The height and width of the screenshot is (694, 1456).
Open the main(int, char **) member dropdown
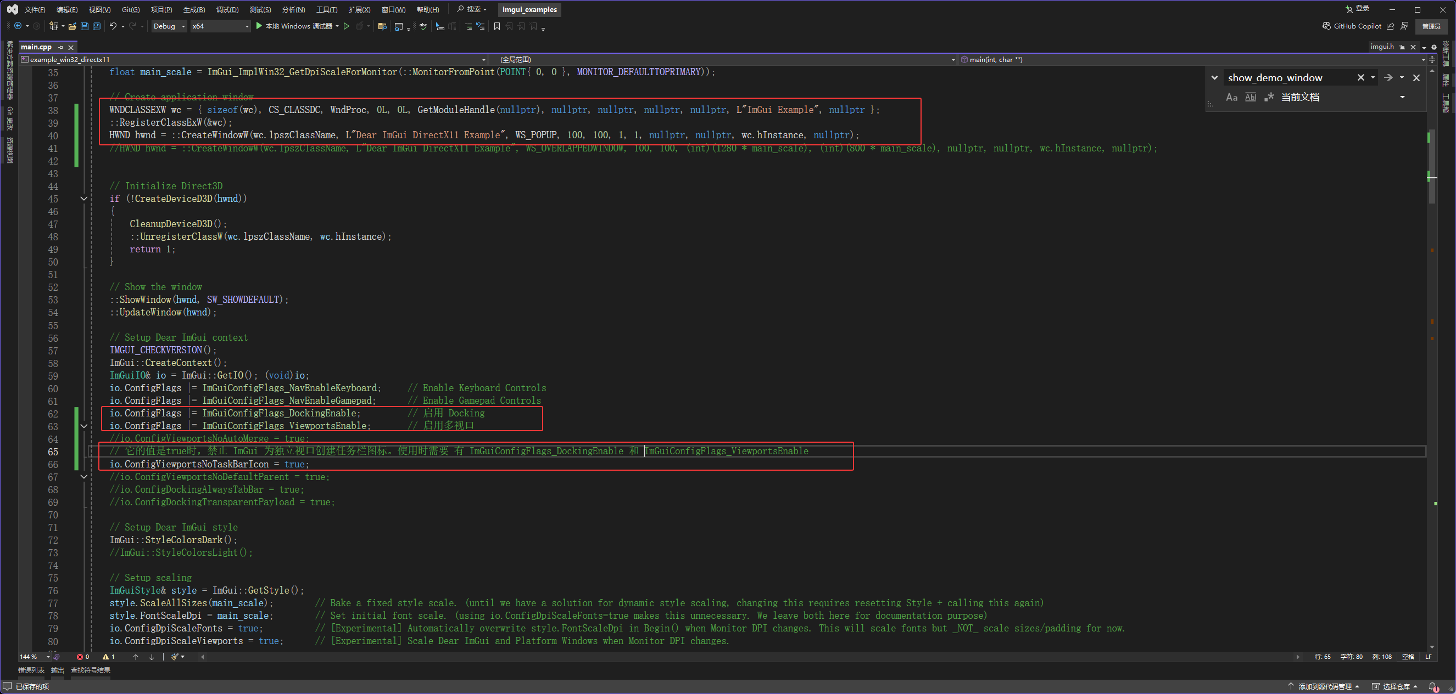(1192, 59)
